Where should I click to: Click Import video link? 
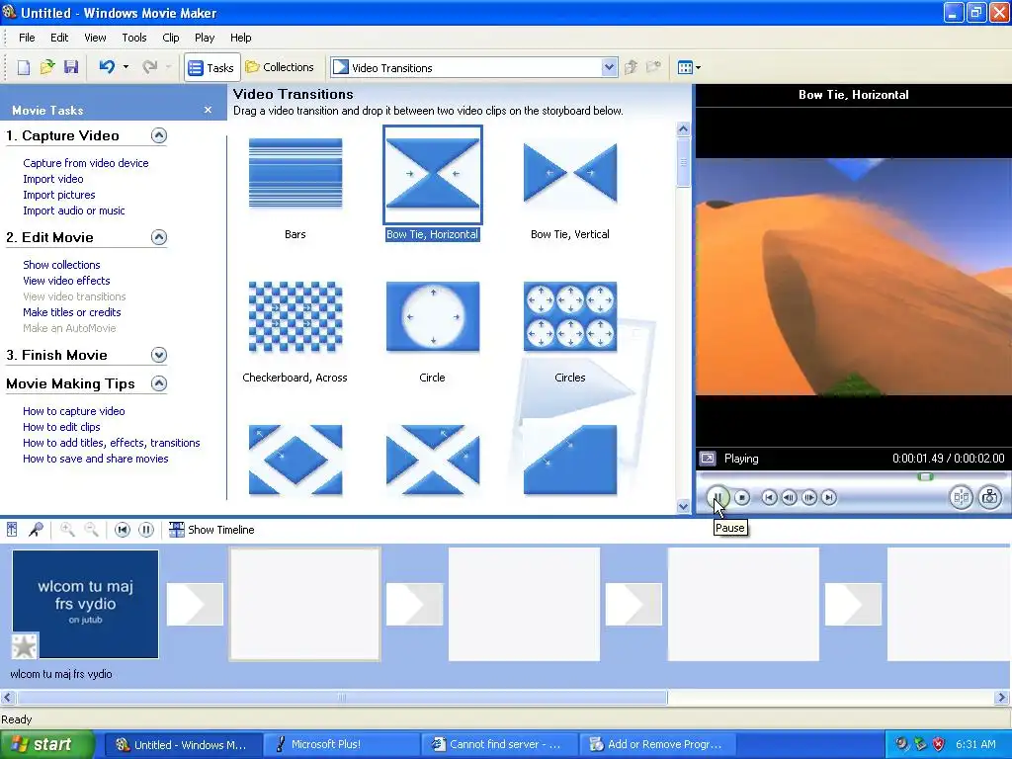(53, 179)
